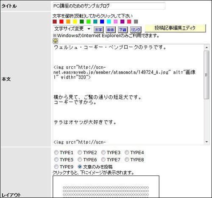Screen dimensions: 212x198
Task: Pick the pink color swatch
Action: click(116, 22)
